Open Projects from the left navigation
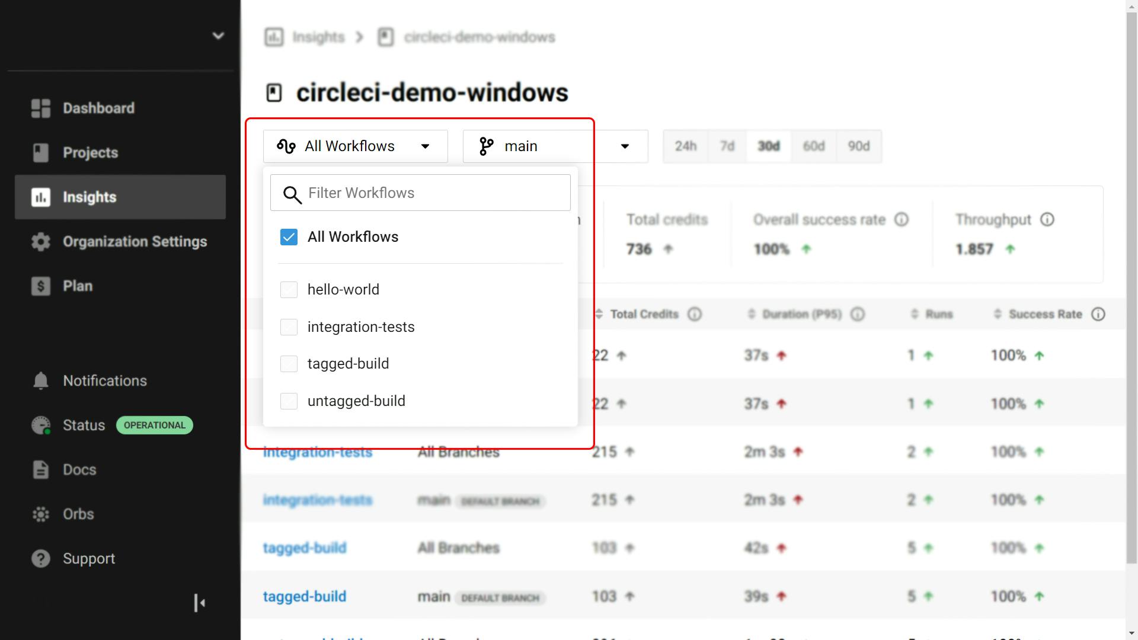Screen dimensions: 1138x640 89,152
